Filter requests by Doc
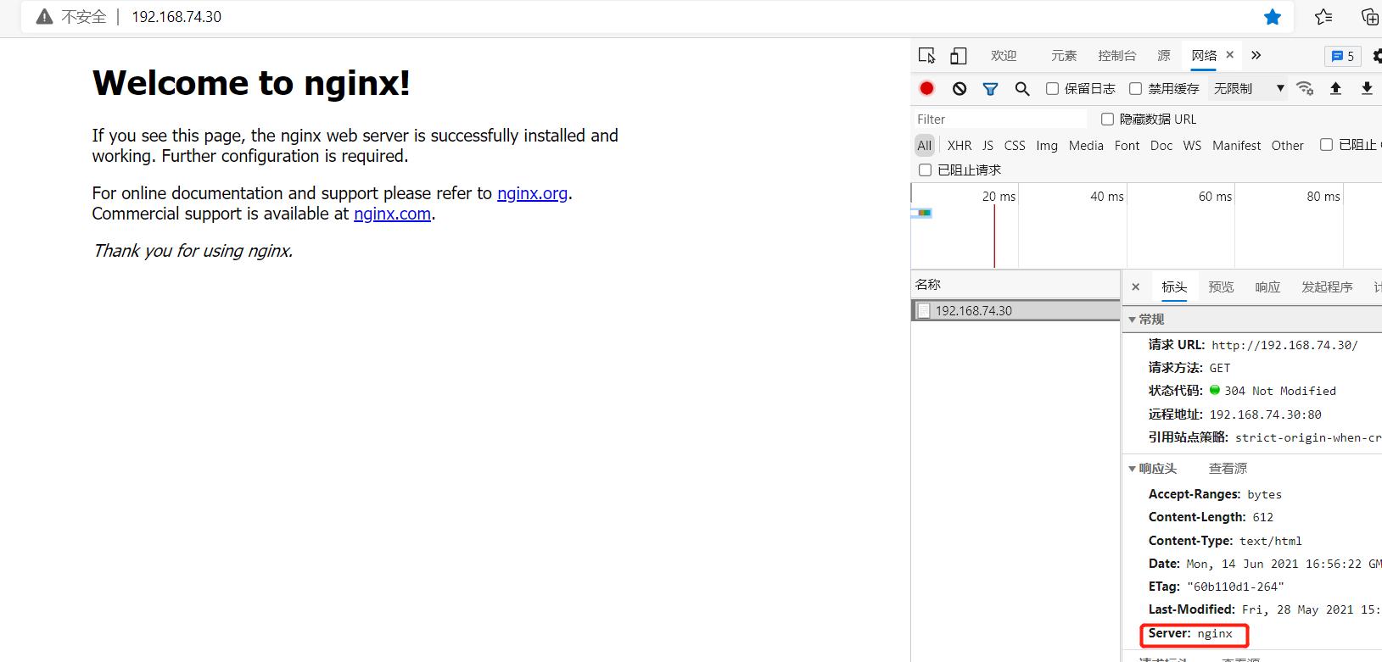Screen dimensions: 1382x662 tap(1161, 145)
